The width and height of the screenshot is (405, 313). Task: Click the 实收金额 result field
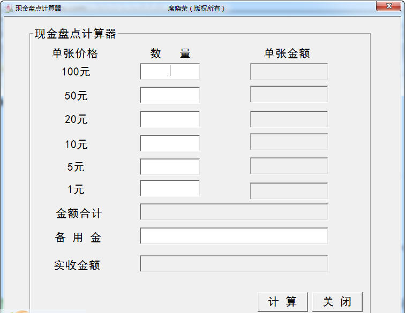(234, 264)
